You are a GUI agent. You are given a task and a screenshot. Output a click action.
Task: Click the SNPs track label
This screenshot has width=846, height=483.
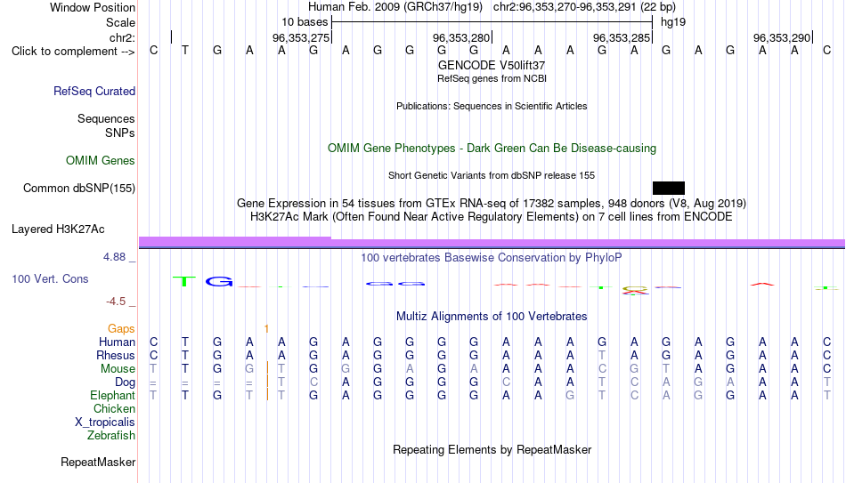120,133
